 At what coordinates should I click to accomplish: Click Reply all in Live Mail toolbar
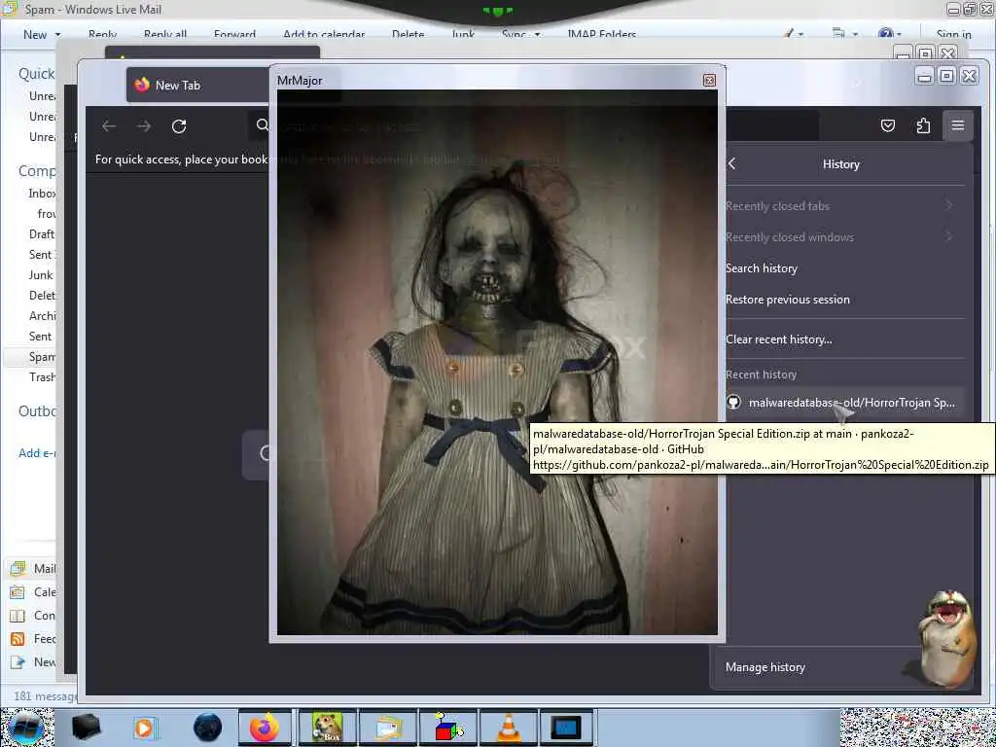(x=165, y=34)
